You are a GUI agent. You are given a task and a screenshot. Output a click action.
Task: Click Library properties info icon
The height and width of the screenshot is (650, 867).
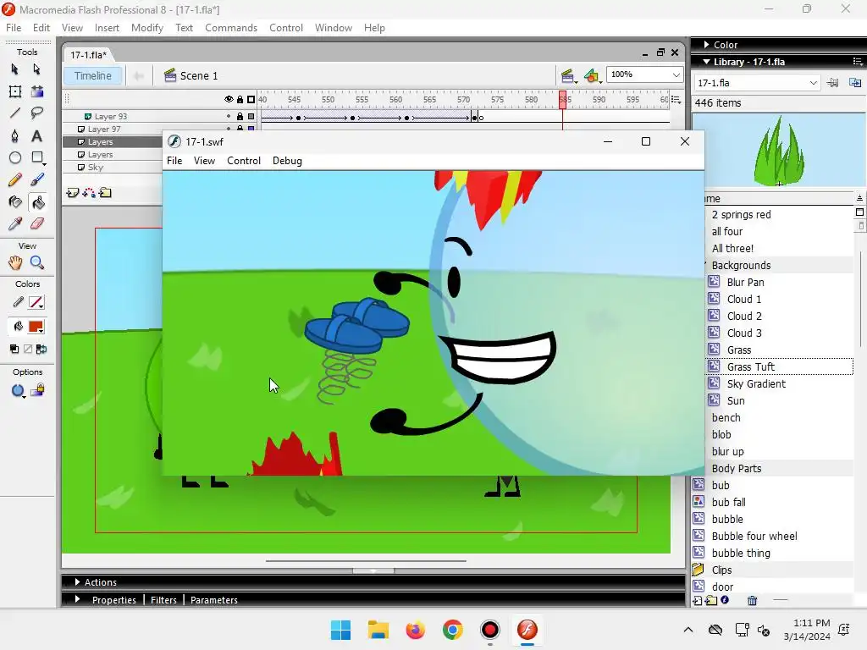click(x=725, y=600)
